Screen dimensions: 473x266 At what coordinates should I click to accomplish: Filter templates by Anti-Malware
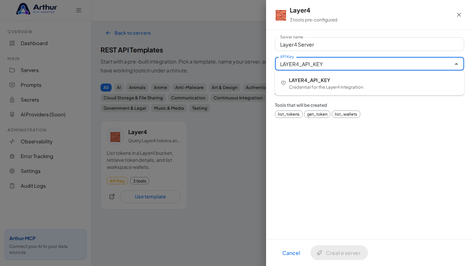point(189,88)
